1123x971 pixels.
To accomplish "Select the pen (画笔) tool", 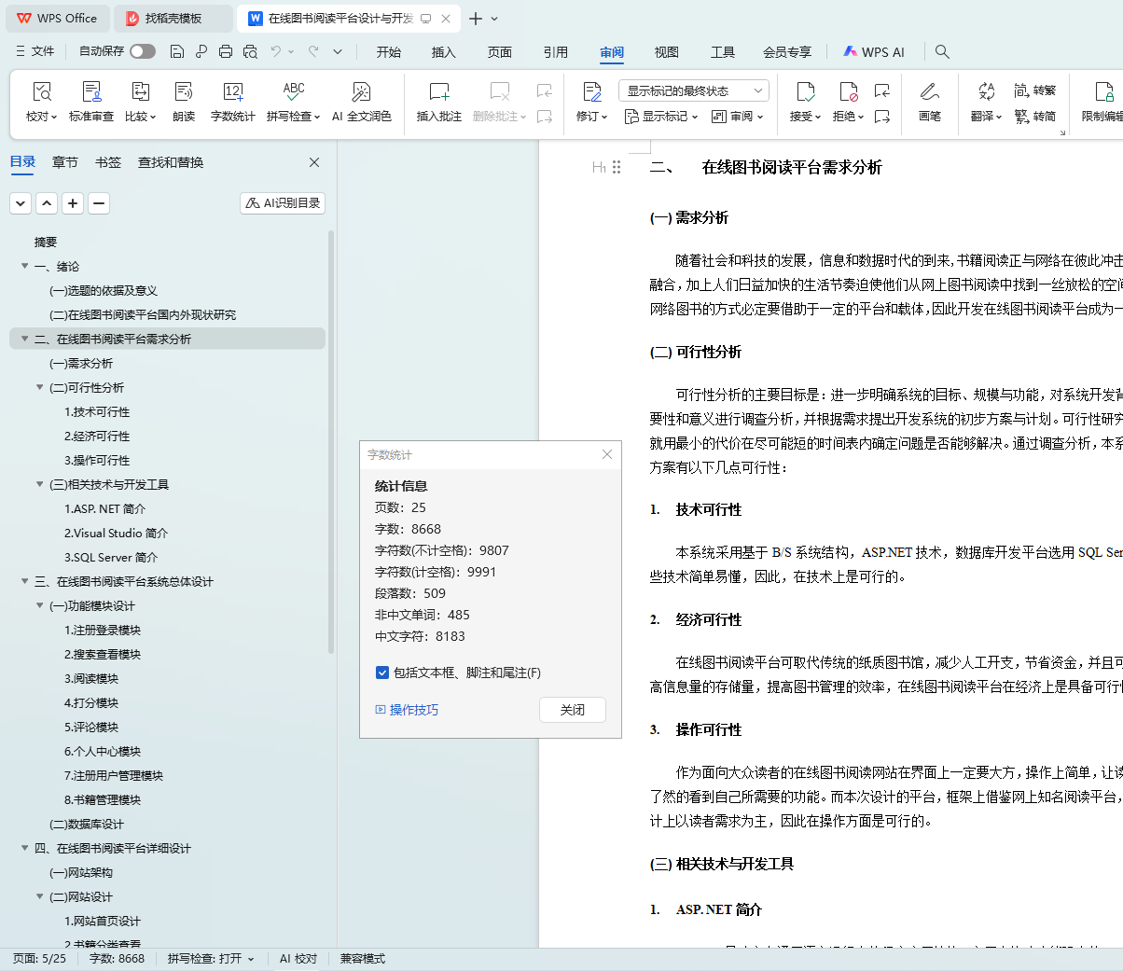I will pyautogui.click(x=929, y=92).
